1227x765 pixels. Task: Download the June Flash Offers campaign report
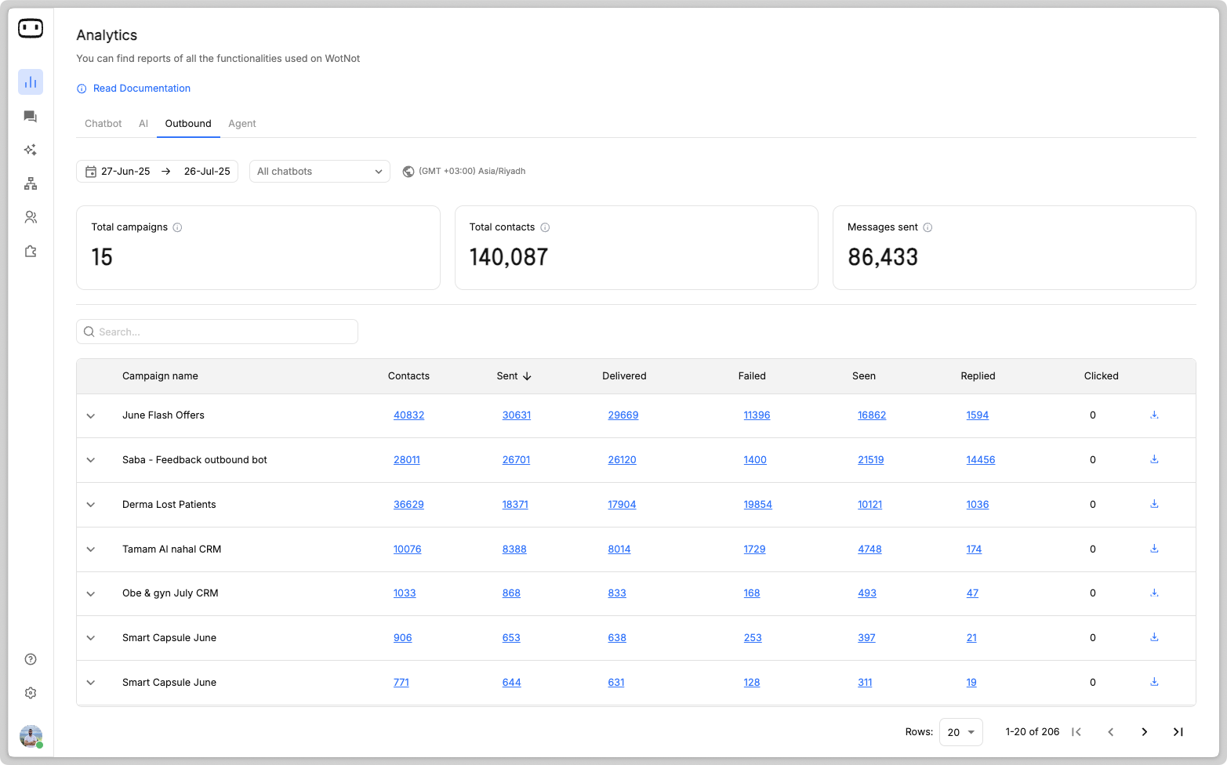[x=1154, y=415]
